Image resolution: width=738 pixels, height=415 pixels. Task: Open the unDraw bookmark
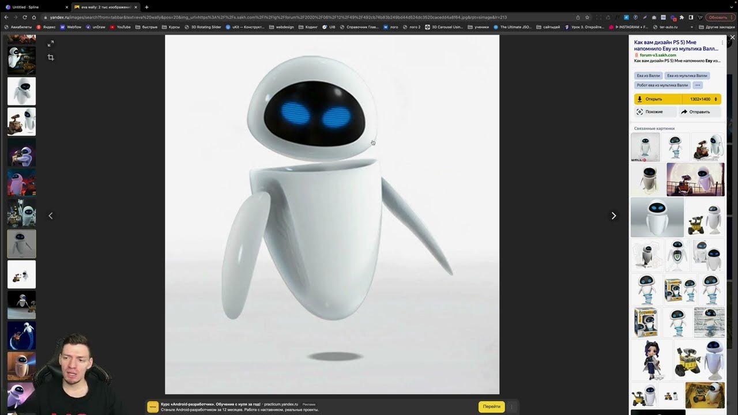pyautogui.click(x=96, y=27)
